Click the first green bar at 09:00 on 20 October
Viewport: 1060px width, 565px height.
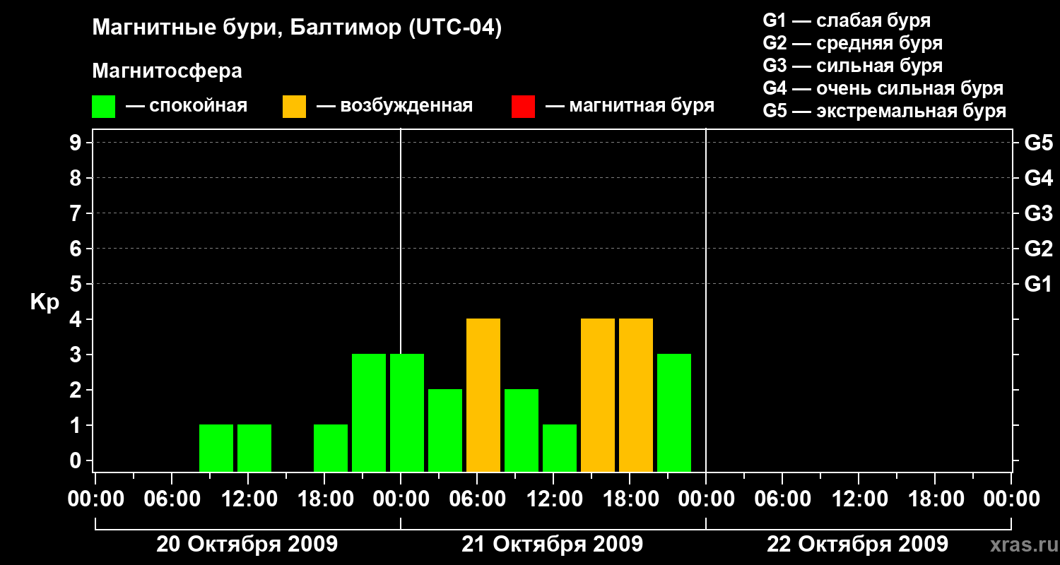tap(216, 448)
